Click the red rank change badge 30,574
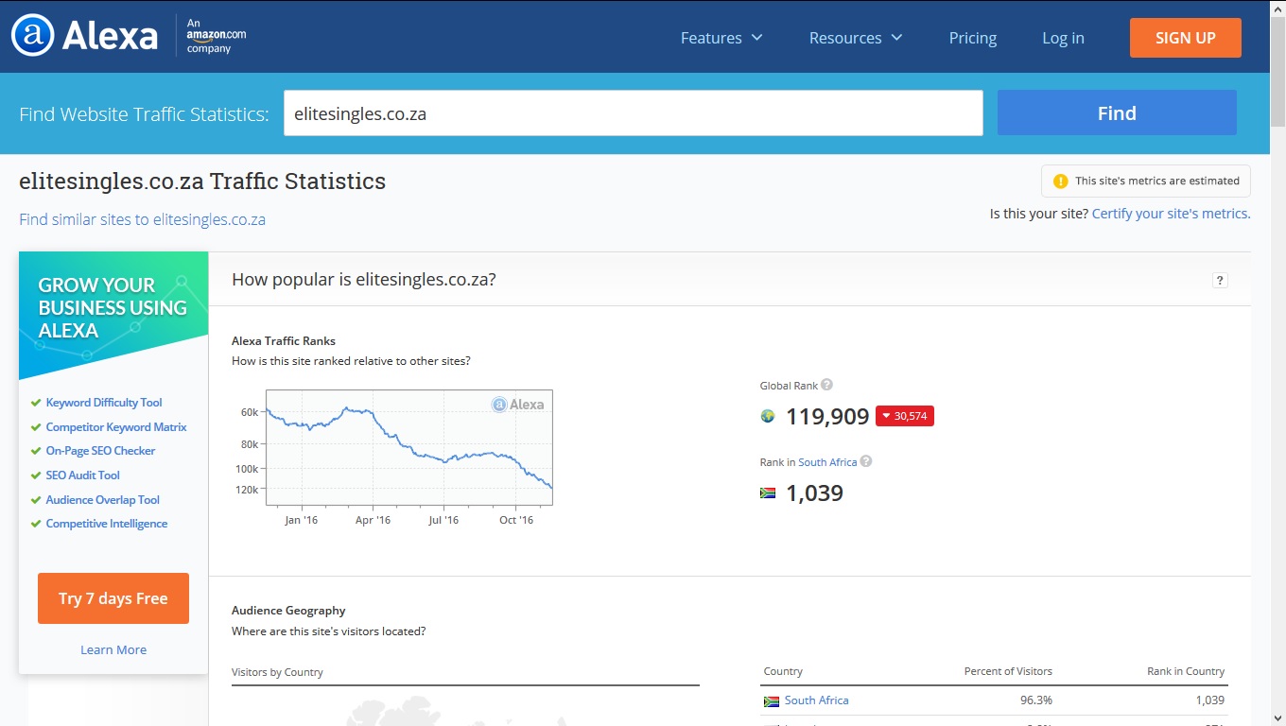This screenshot has height=726, width=1286. 905,416
